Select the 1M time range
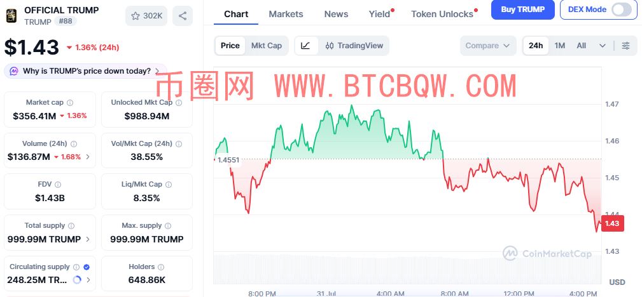The width and height of the screenshot is (642, 297). coord(560,46)
